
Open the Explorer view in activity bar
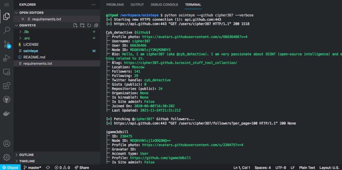coord(6,17)
